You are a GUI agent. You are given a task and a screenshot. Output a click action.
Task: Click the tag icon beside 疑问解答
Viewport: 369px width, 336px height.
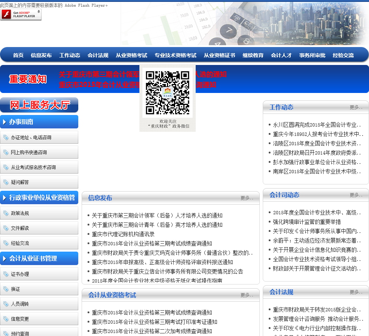coord(6,182)
